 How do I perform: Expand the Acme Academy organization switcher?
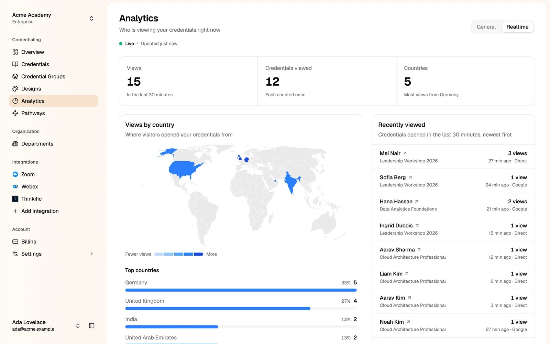[91, 18]
